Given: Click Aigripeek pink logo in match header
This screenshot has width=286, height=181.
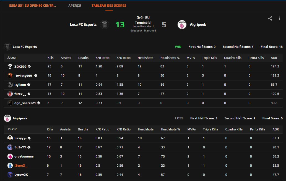Looking at the screenshot, I should [182, 24].
